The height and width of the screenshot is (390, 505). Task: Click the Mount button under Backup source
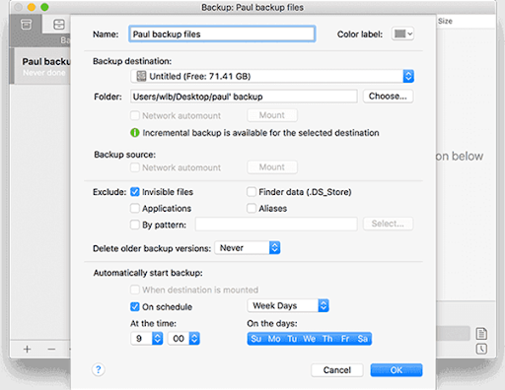272,167
